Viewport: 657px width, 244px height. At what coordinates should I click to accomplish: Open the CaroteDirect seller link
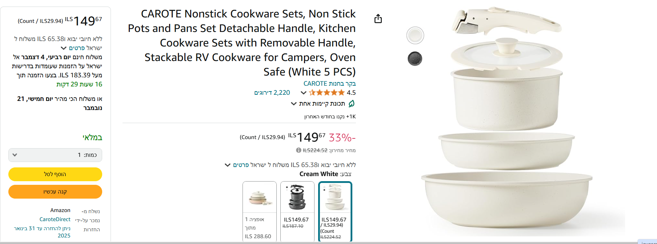(55, 219)
